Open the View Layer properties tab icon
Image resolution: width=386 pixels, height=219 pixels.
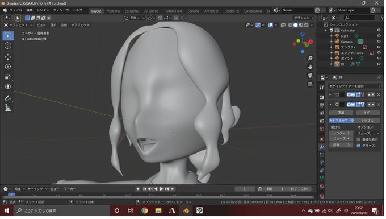click(321, 113)
